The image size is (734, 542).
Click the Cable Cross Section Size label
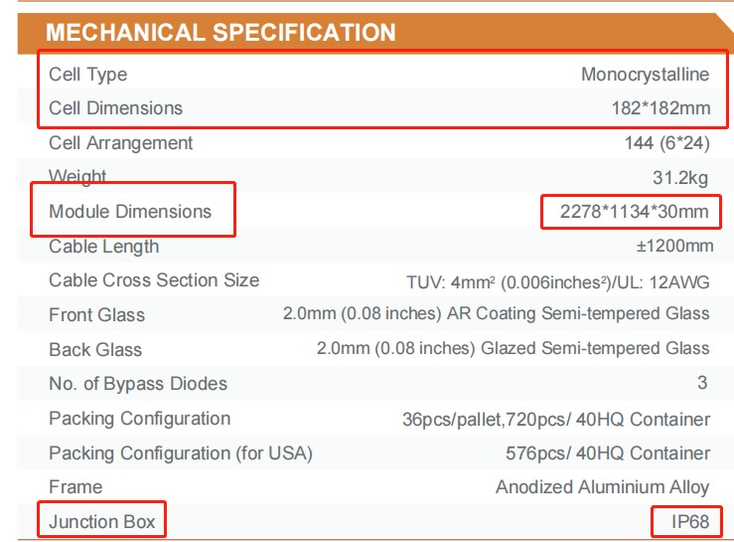tap(154, 280)
